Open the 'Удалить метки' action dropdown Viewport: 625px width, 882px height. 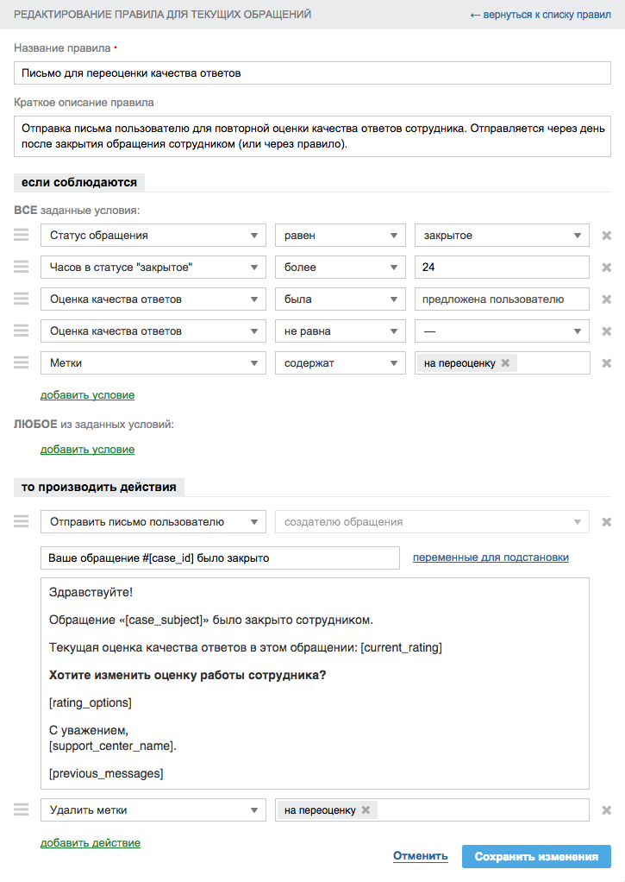(x=153, y=810)
